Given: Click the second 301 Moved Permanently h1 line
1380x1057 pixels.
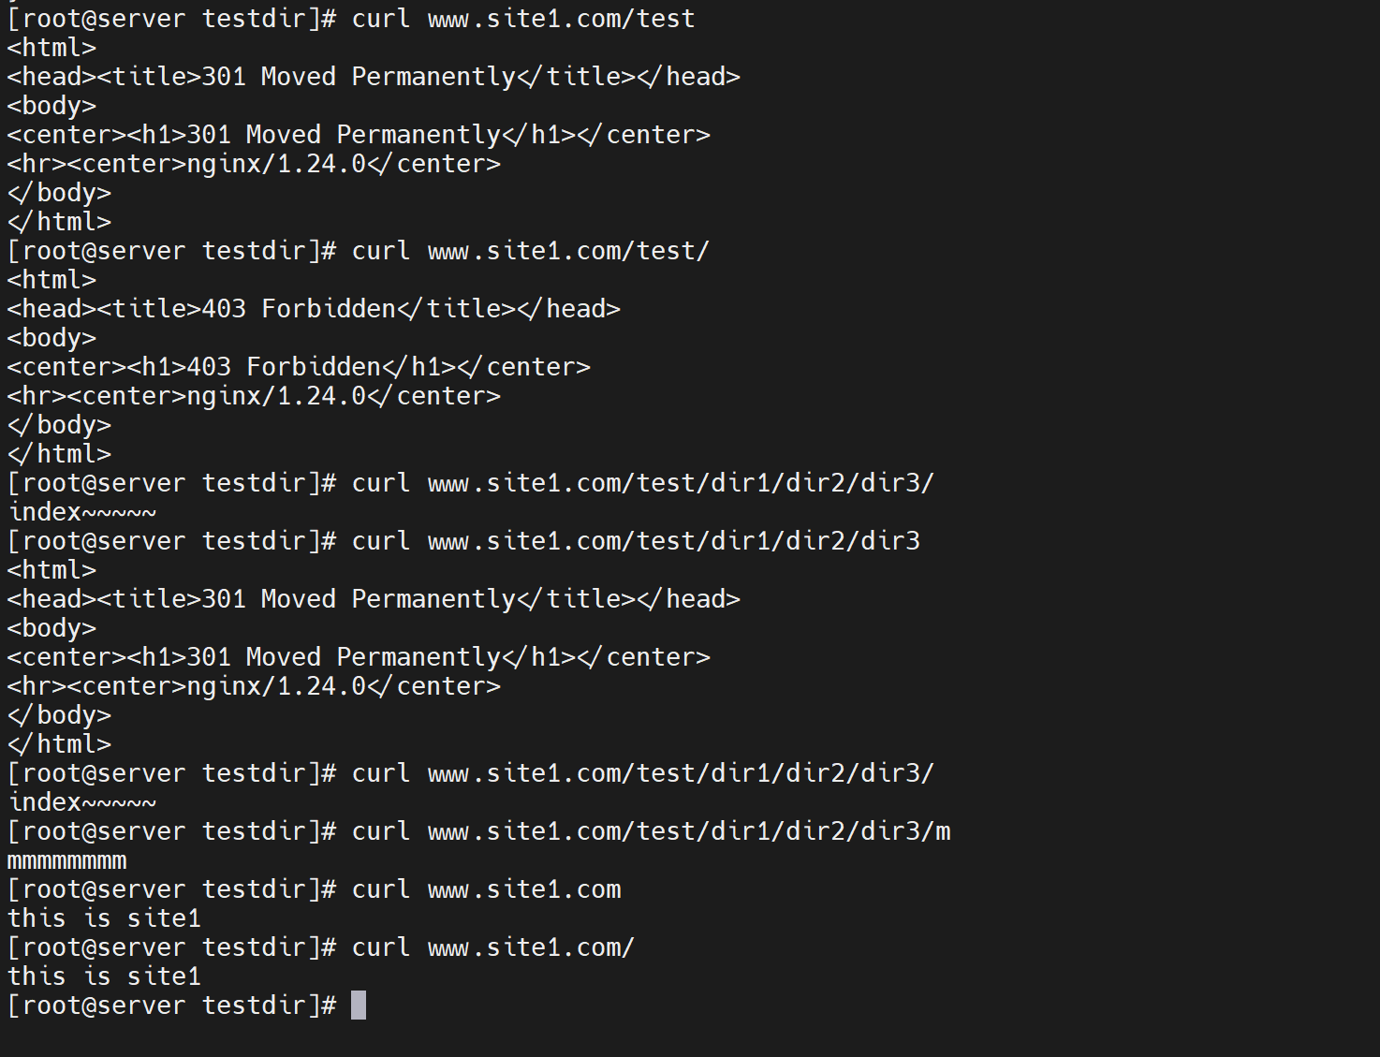Looking at the screenshot, I should [359, 657].
